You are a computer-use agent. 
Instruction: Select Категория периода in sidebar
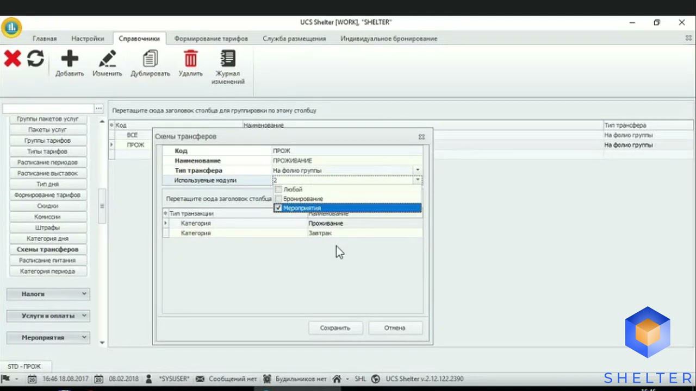(x=48, y=271)
